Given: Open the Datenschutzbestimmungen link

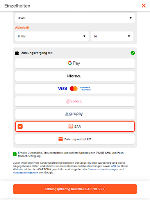Looking at the screenshot, I should 103,170.
